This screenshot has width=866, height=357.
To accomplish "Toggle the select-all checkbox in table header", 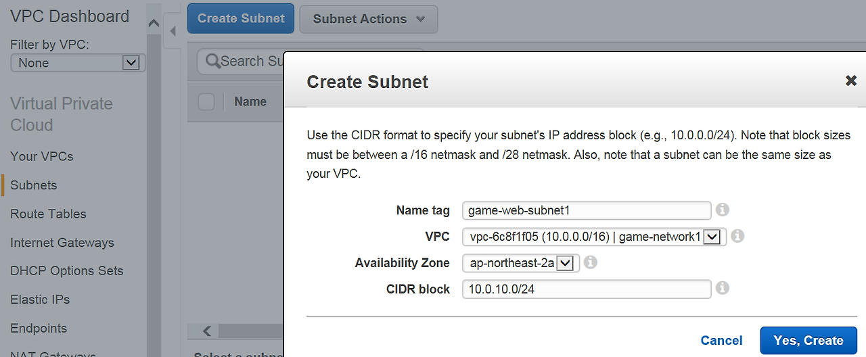I will (x=206, y=102).
